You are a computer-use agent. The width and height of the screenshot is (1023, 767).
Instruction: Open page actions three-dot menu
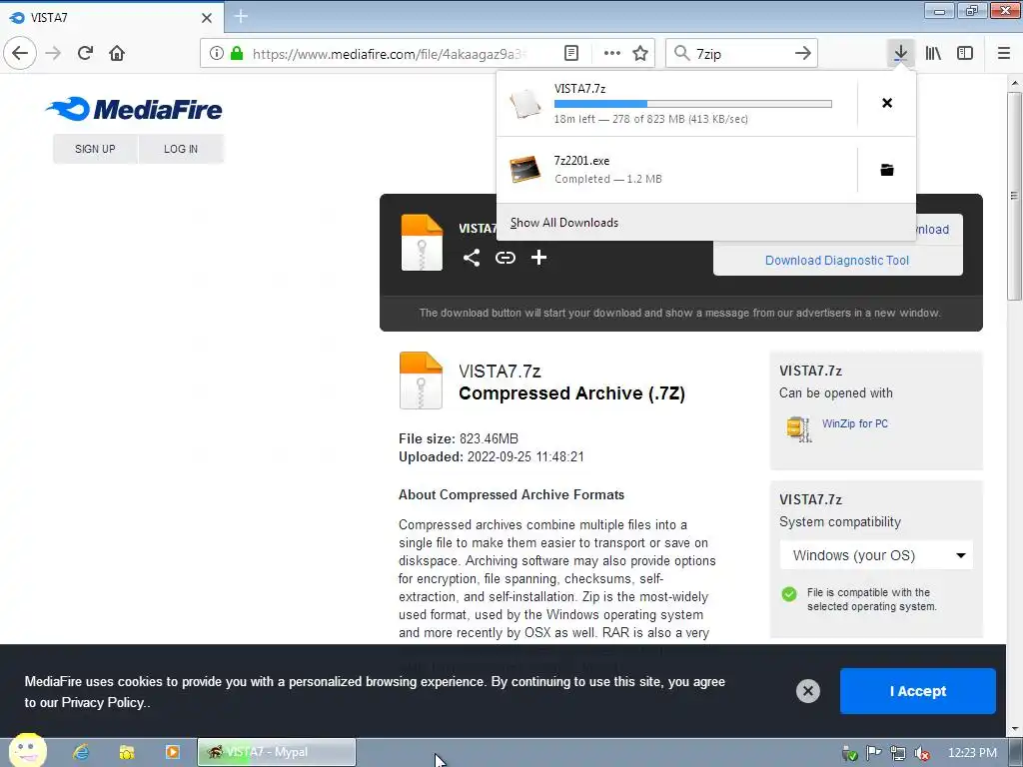(612, 53)
